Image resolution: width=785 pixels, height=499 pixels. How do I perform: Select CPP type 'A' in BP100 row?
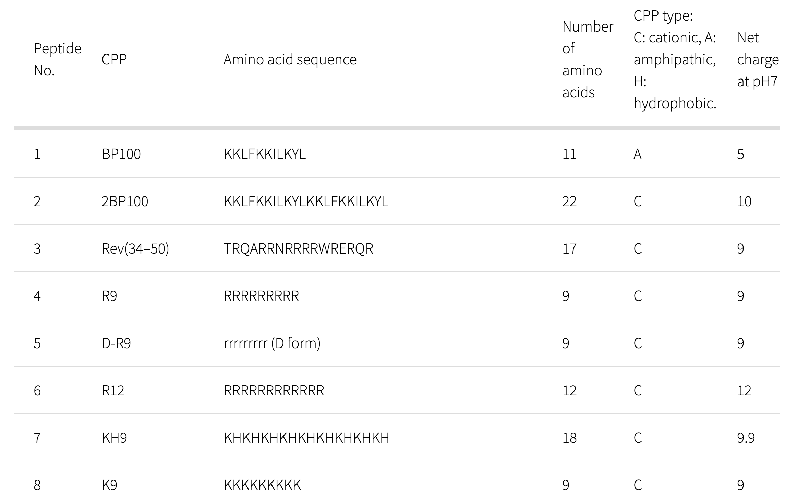[637, 154]
